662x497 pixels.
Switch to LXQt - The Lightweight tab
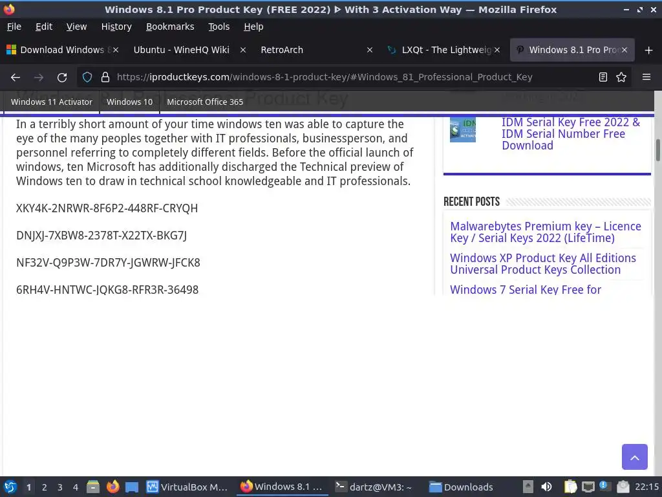[443, 50]
